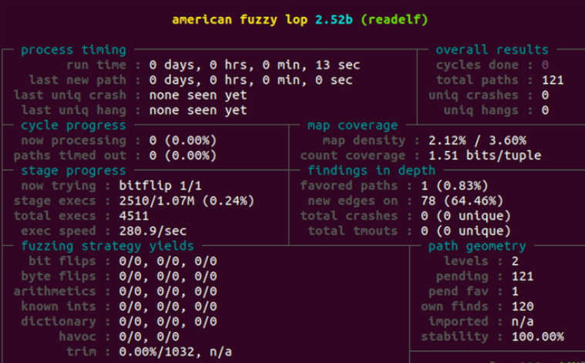Click the 'dictionary' label
The image size is (585, 363).
point(59,321)
